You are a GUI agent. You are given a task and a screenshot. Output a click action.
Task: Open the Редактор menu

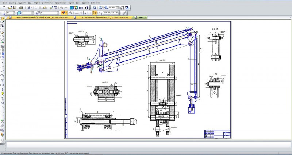point(12,3)
